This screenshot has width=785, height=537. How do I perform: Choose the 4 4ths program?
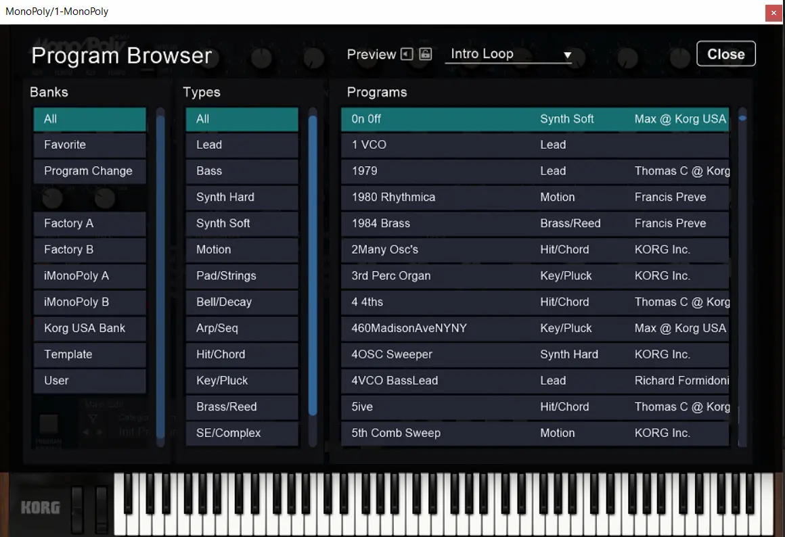pyautogui.click(x=535, y=302)
